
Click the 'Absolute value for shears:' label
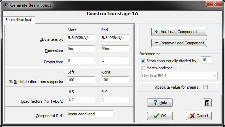(x=177, y=87)
